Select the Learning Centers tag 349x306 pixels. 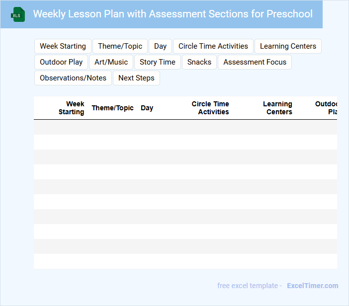[x=288, y=46]
